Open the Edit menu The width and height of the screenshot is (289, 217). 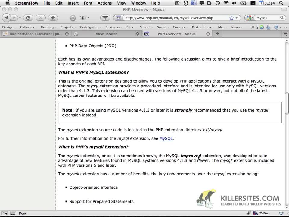59,3
